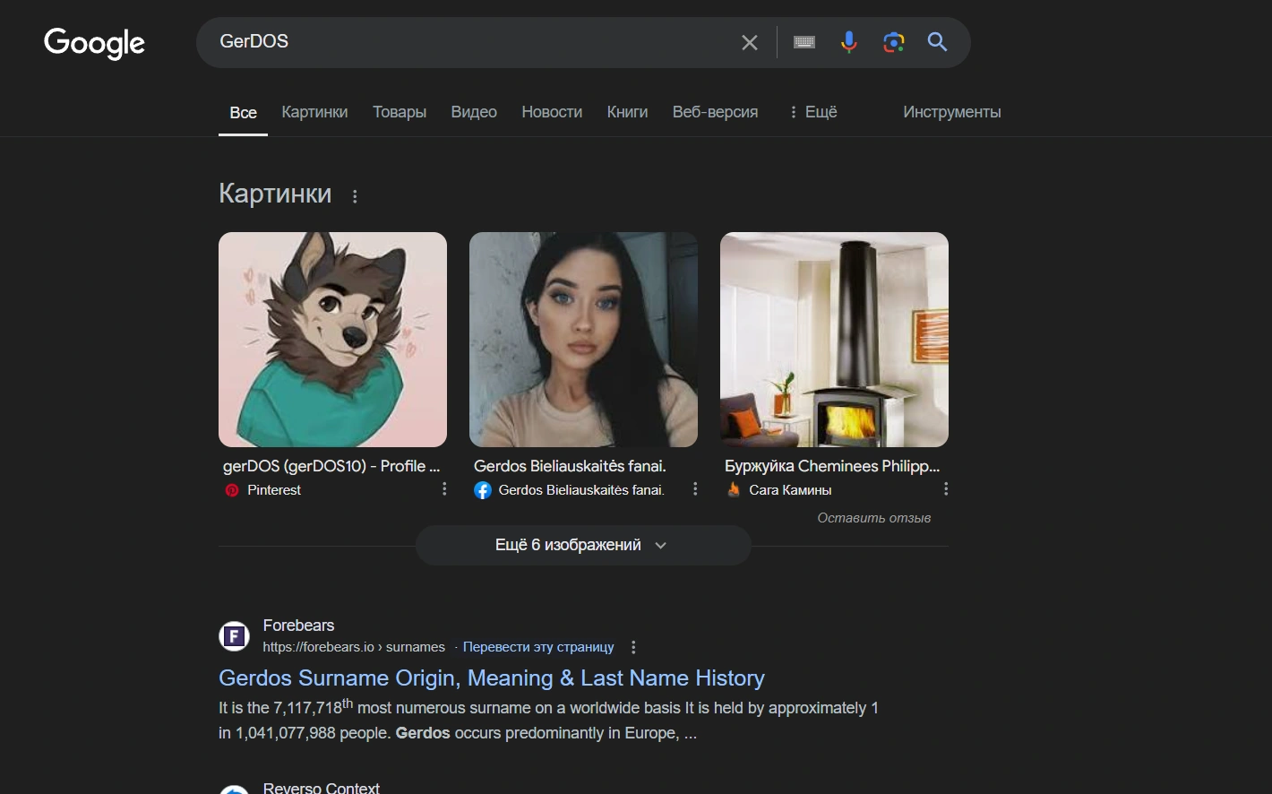Open the gerDOS (gerDOS10) - Profile title
This screenshot has width=1272, height=794.
click(x=331, y=466)
